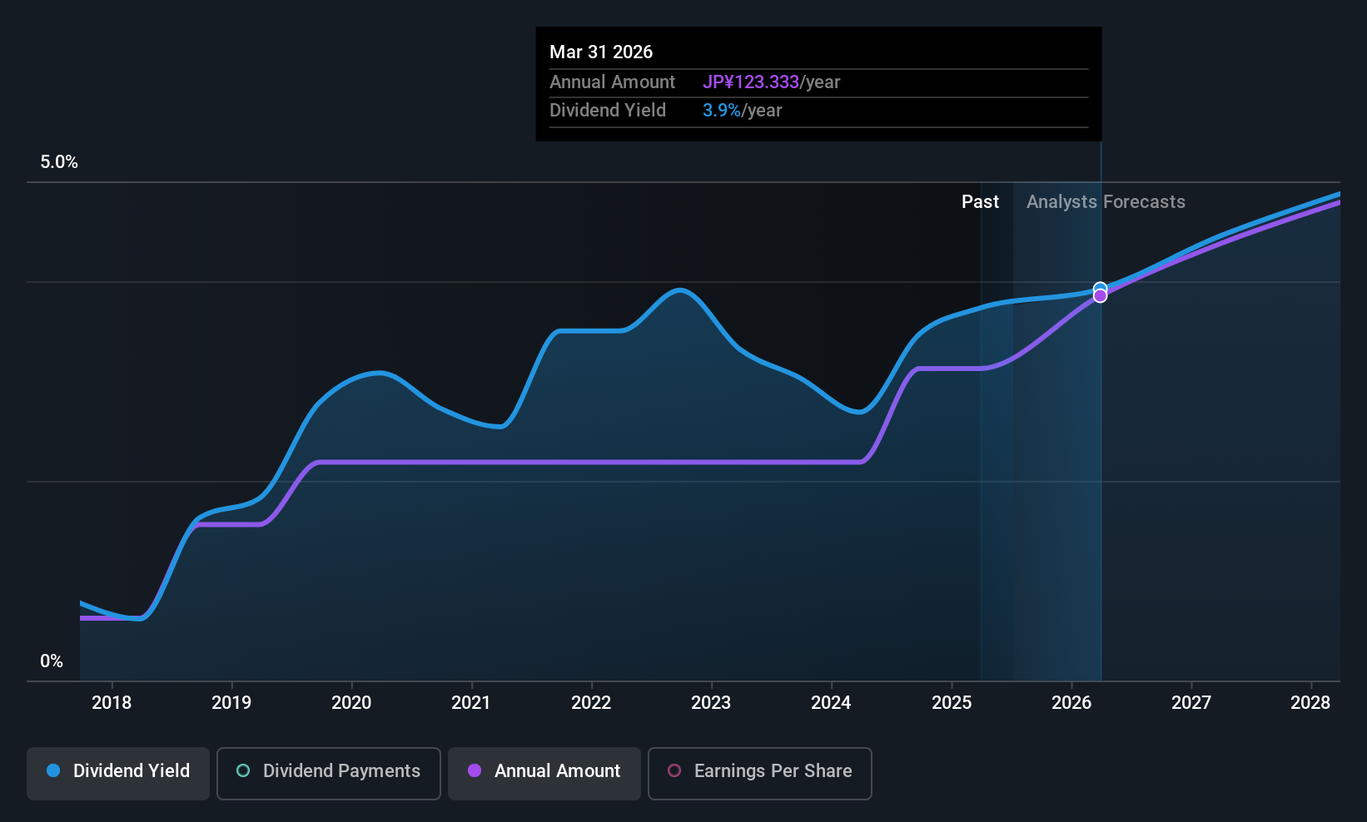
Task: Click the teal Dividend Payments legend circle
Action: click(243, 770)
